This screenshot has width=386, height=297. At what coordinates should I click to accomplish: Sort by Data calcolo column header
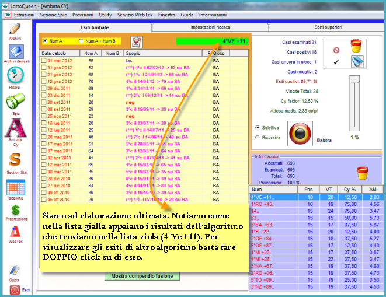coord(60,53)
